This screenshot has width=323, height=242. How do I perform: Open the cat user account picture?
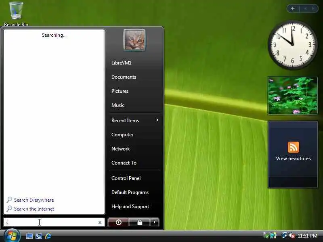coord(134,40)
